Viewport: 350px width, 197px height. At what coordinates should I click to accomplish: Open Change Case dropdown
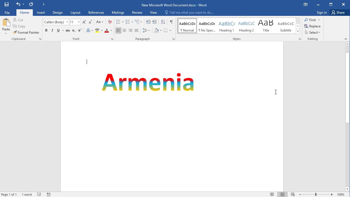tap(100, 22)
